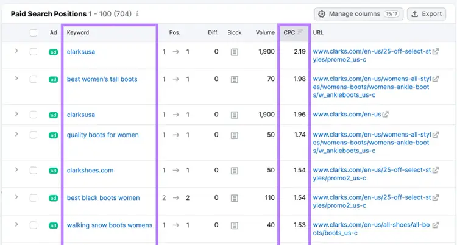The height and width of the screenshot is (245, 457).
Task: Open the quality boots for women keyword link
Action: coord(102,135)
